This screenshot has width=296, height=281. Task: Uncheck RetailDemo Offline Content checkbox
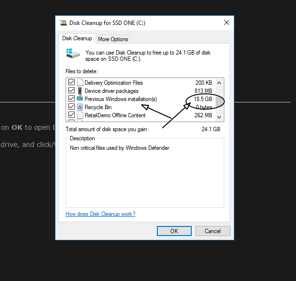click(x=71, y=115)
